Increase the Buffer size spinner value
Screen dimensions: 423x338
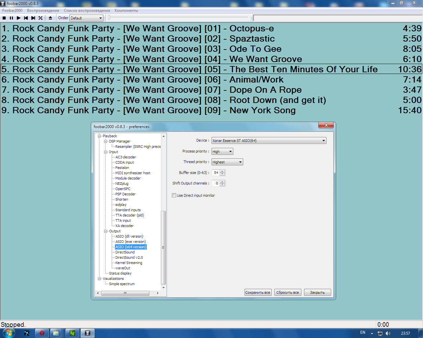[222, 171]
